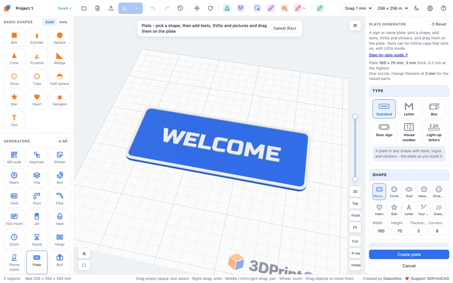Open the help question mark icon
Image resolution: width=453 pixels, height=283 pixels.
coord(444,8)
